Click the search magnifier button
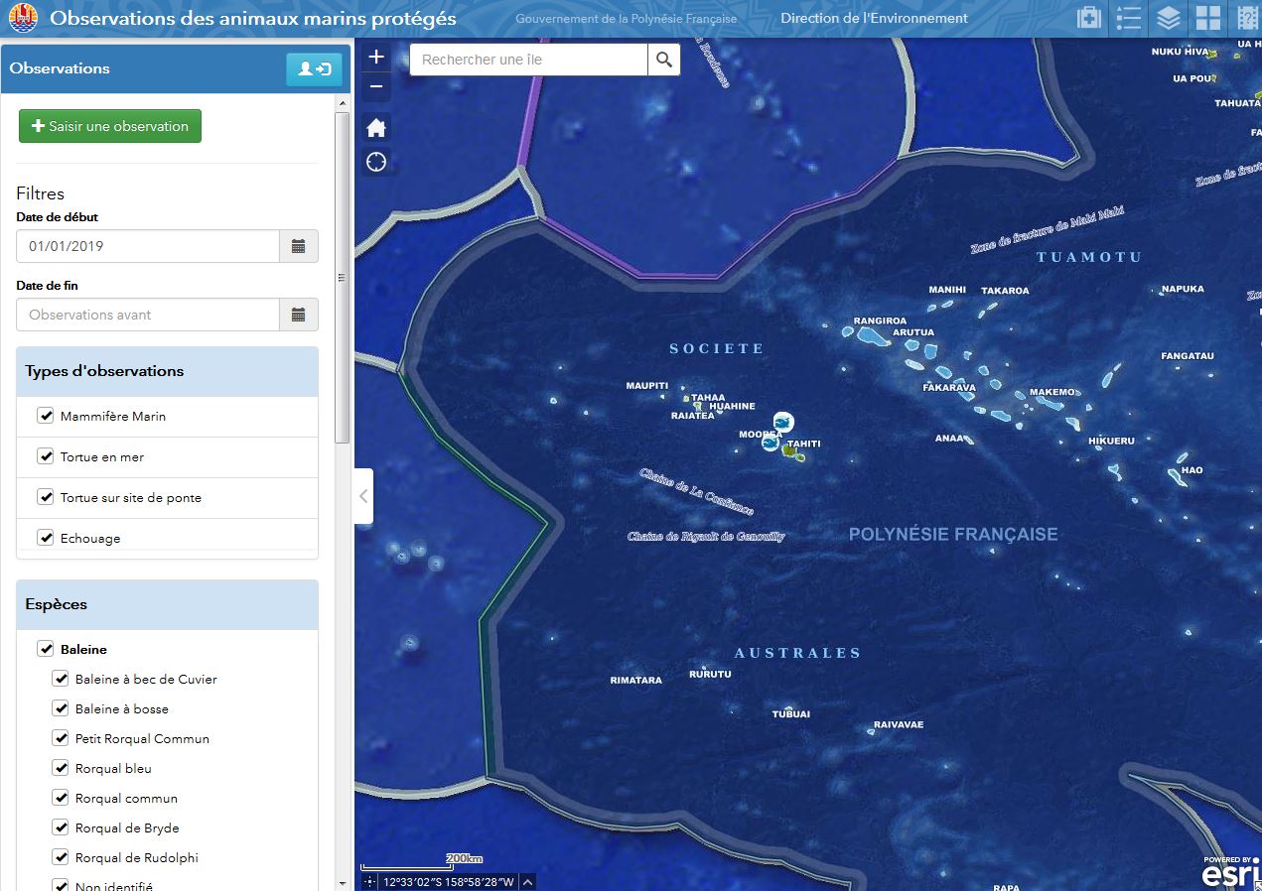This screenshot has width=1262, height=891. 664,60
